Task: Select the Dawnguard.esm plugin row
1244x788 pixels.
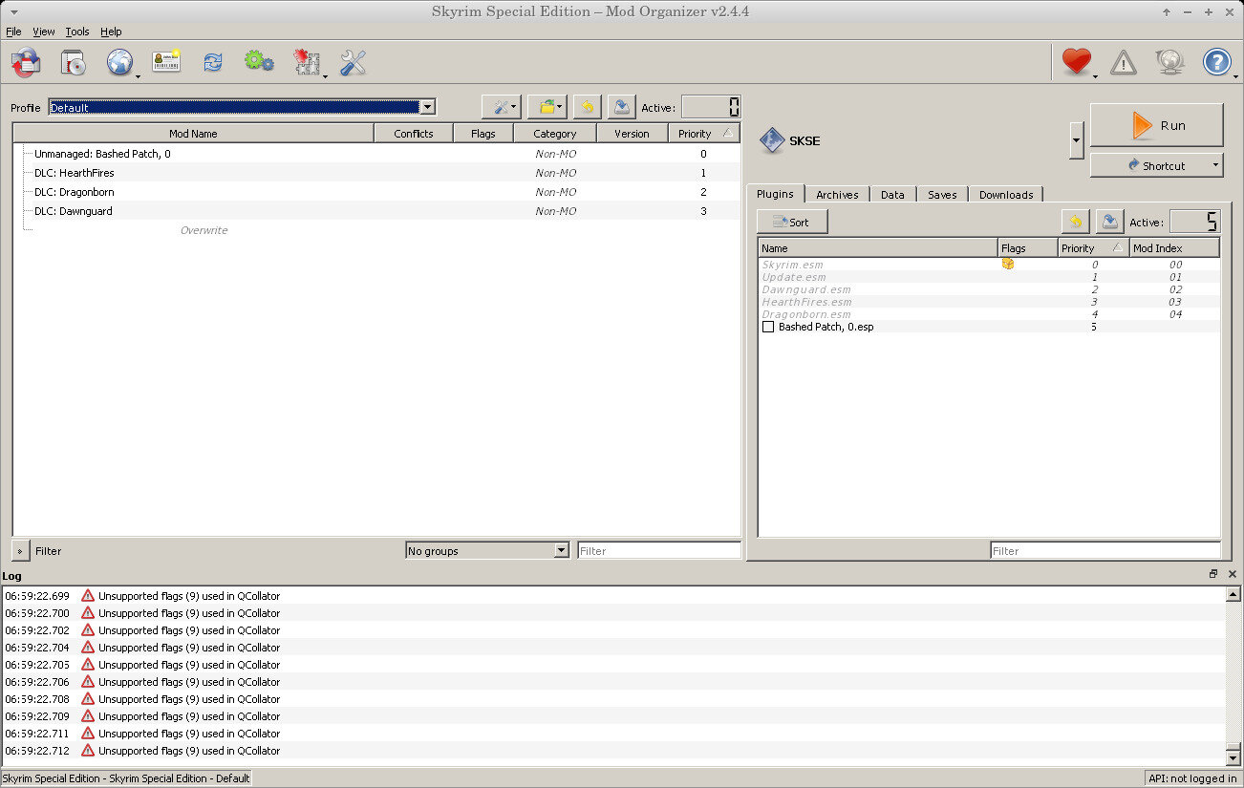Action: pos(989,289)
